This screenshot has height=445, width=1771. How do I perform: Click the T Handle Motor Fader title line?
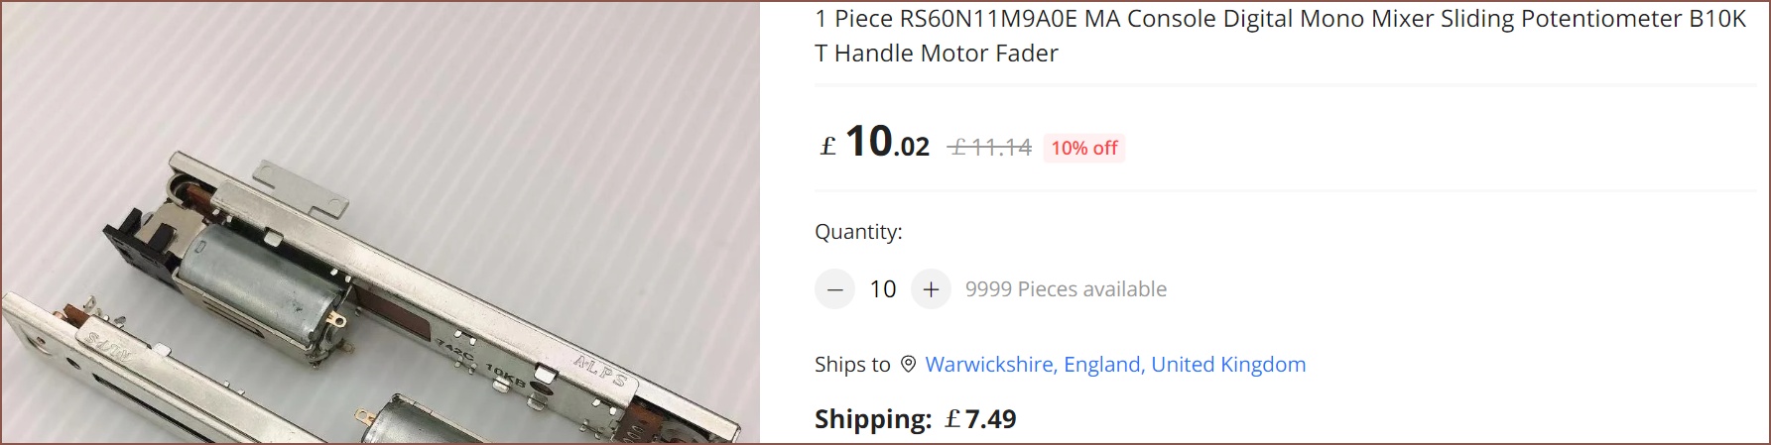pyautogui.click(x=937, y=54)
